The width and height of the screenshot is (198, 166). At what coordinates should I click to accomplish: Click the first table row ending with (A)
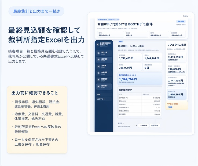pyautogui.click(x=140, y=98)
